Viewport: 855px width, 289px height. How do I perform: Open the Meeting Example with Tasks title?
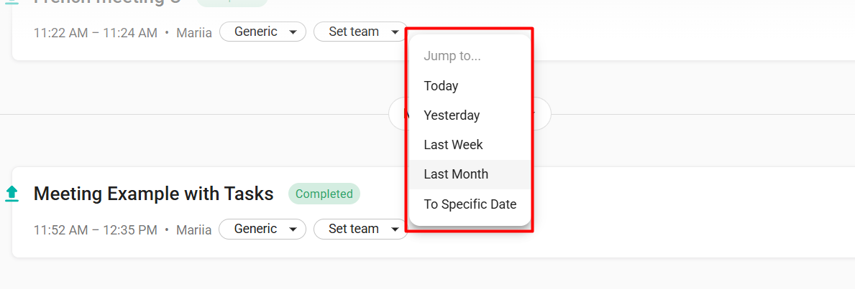coord(153,194)
